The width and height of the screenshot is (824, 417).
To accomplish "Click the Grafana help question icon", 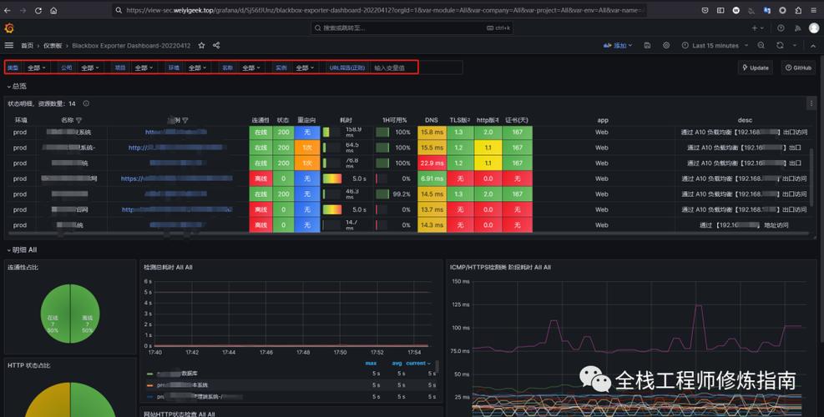I will (781, 28).
